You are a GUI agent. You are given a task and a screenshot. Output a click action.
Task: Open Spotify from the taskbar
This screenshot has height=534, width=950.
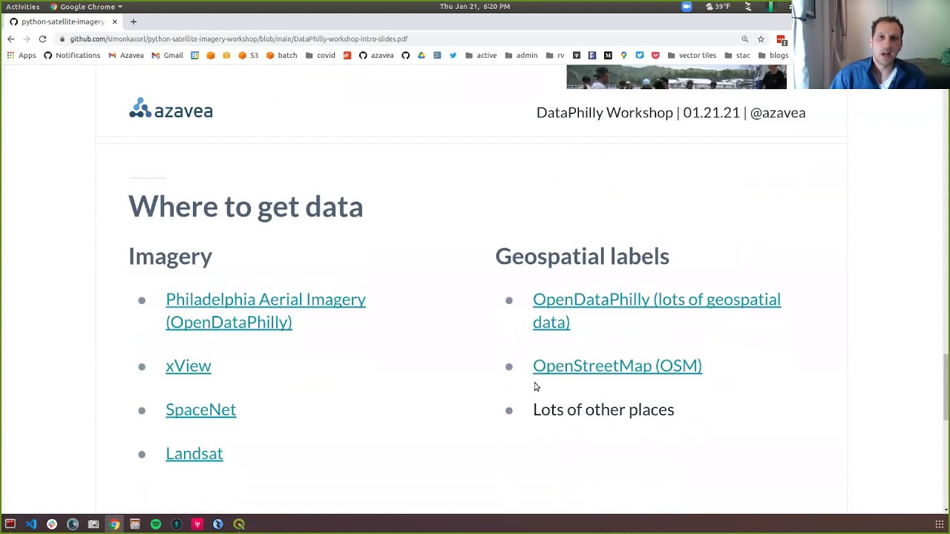pyautogui.click(x=156, y=524)
